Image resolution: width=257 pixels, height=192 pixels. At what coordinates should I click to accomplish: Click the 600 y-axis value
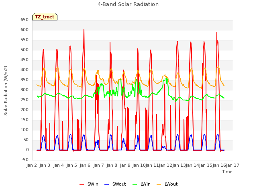pyautogui.click(x=24, y=30)
